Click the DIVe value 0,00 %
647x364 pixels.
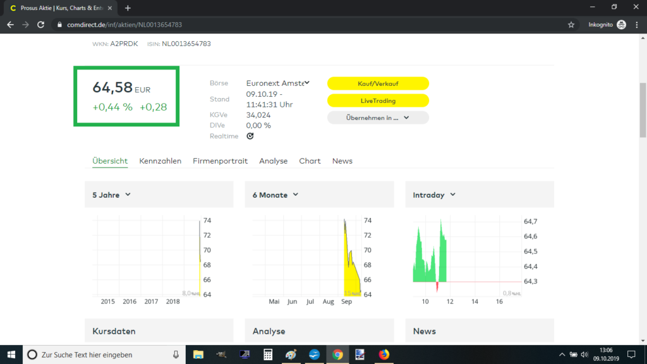click(x=258, y=126)
